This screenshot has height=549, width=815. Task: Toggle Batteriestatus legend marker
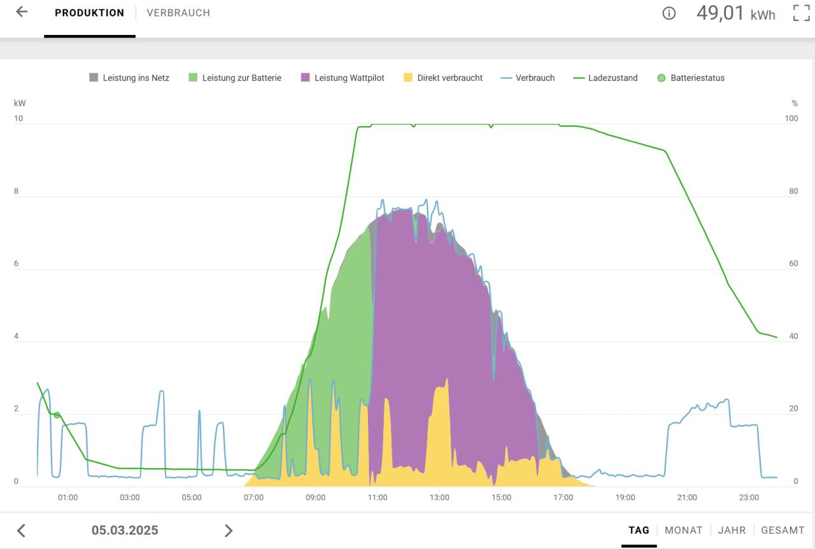click(x=691, y=78)
